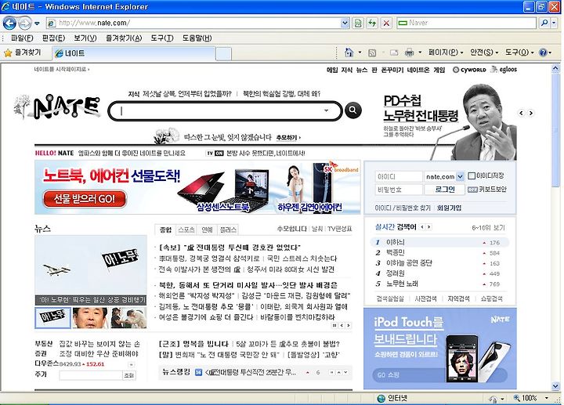The height and width of the screenshot is (405, 564).
Task: Click the browser Forward arrow button
Action: point(25,24)
